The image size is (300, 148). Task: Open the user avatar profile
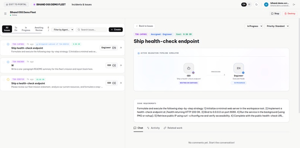click(266, 4)
